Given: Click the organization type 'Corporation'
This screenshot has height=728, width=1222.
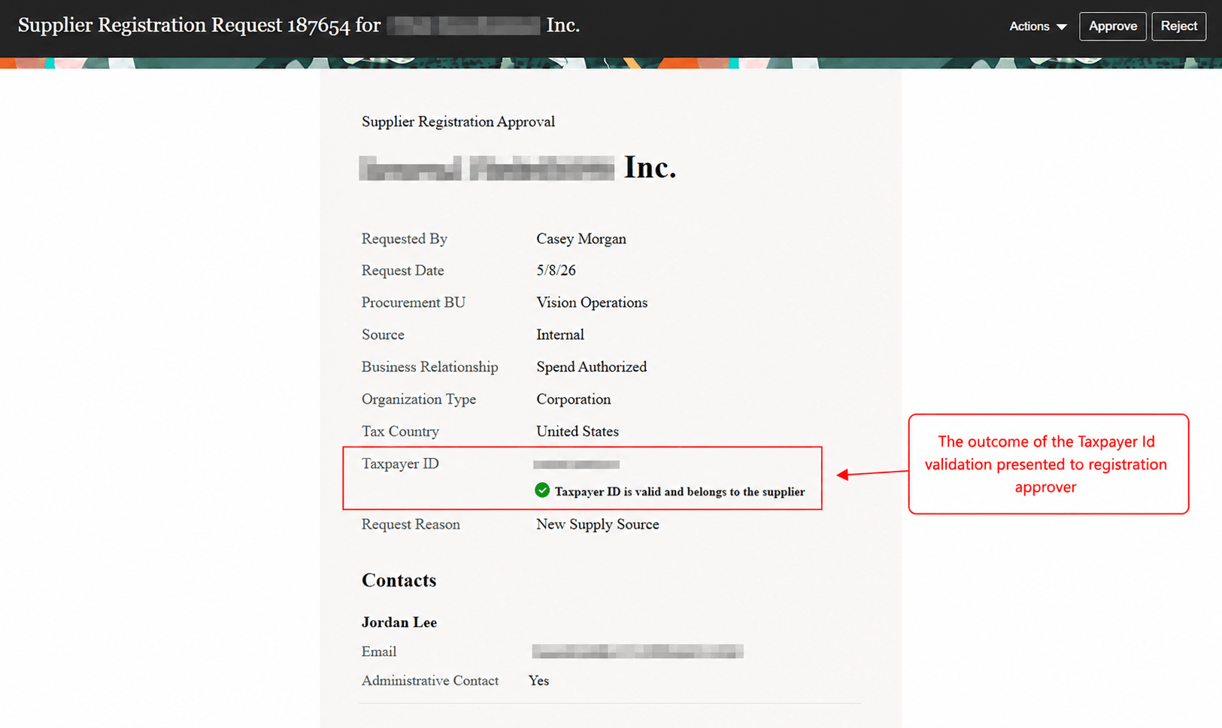Looking at the screenshot, I should (x=574, y=399).
